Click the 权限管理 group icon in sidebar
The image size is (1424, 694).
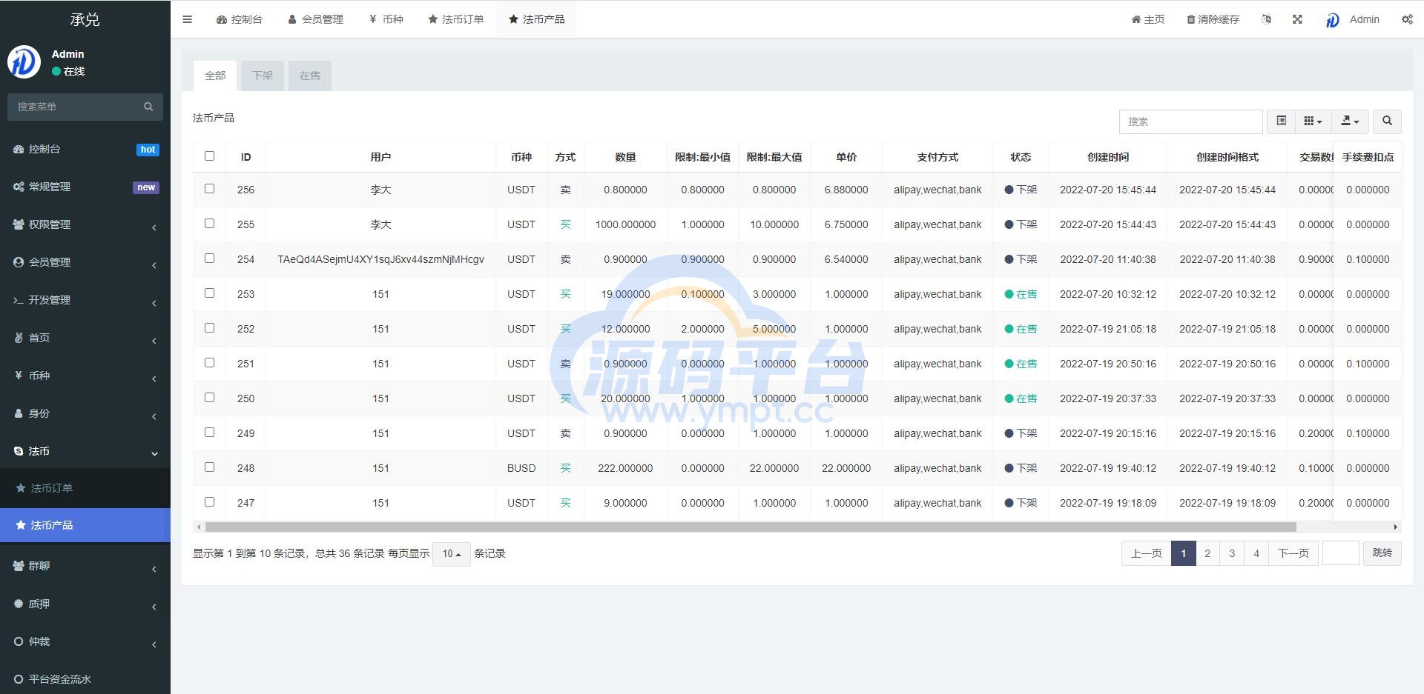pos(19,224)
